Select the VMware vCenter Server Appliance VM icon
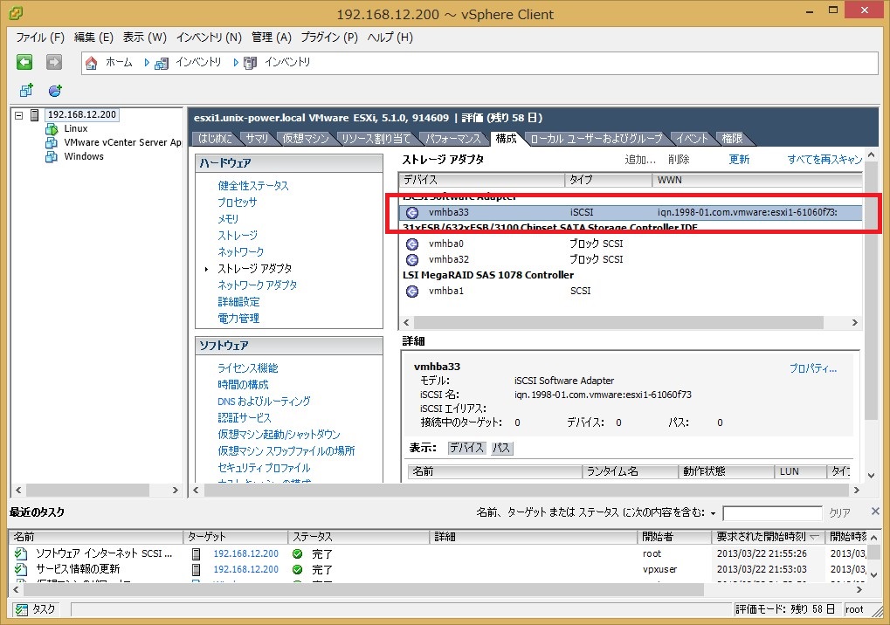 pos(51,143)
